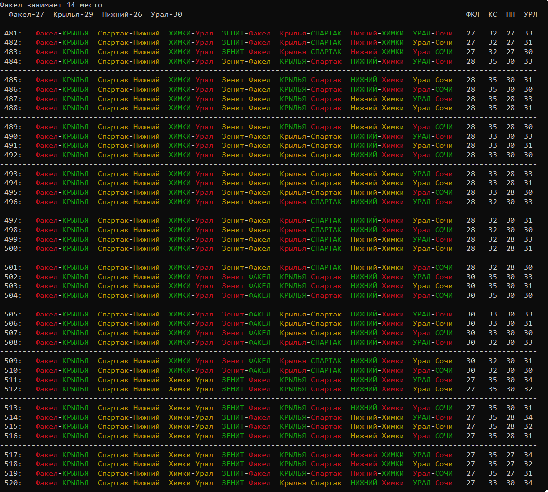Click "Зенит-Факел" in row 489

click(247, 127)
